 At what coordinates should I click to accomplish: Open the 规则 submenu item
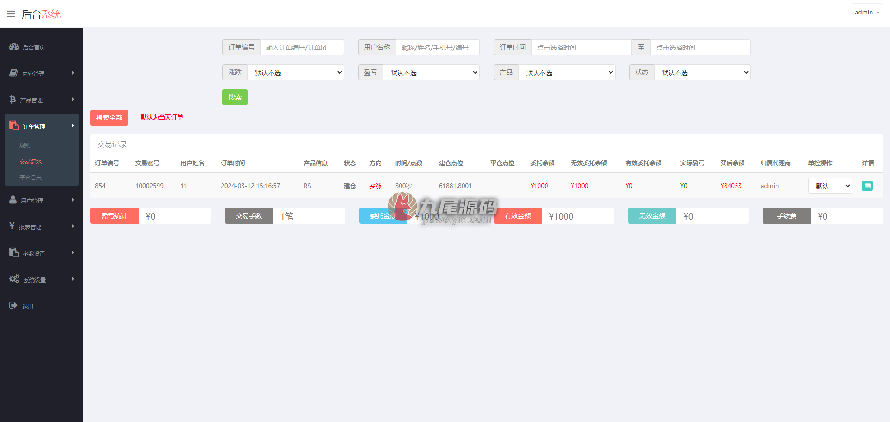coord(25,145)
